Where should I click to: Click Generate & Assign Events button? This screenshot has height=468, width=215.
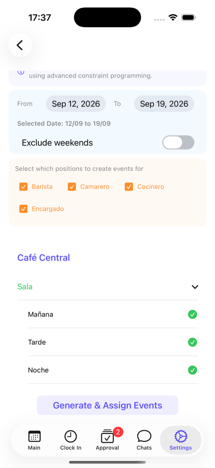[107, 405]
